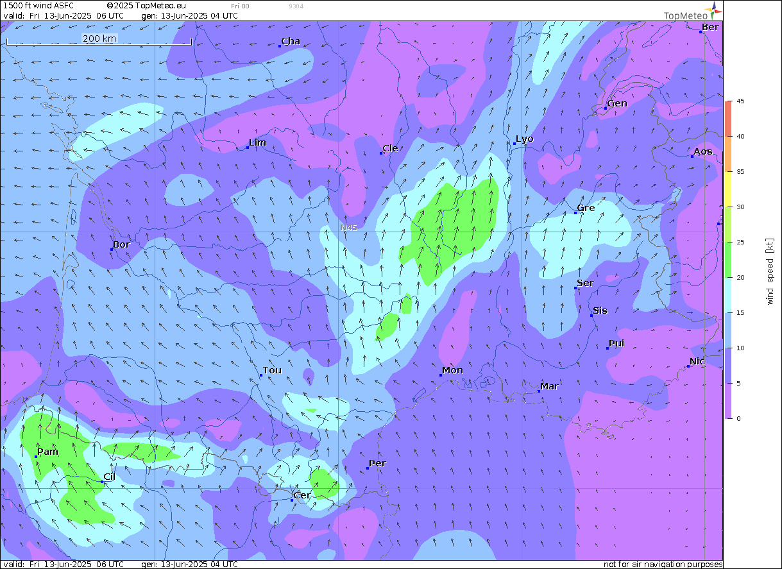782x569 pixels.
Task: Click the bottom 'gen: 13-Jun-2025 04 UTC' text
Action: coord(190,565)
